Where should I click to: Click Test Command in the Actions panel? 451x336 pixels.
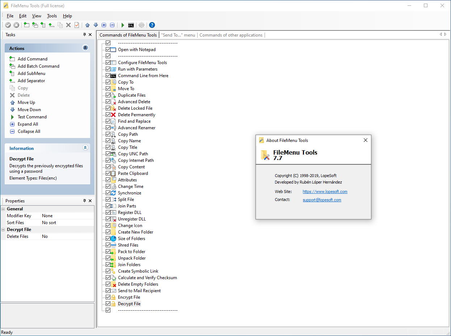point(32,117)
